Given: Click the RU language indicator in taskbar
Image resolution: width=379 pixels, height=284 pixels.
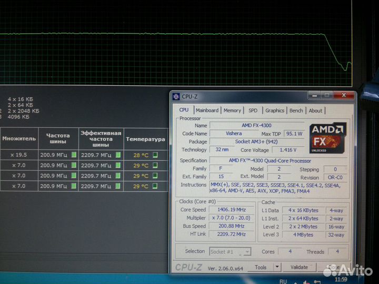Looking at the screenshot, I should point(283,281).
